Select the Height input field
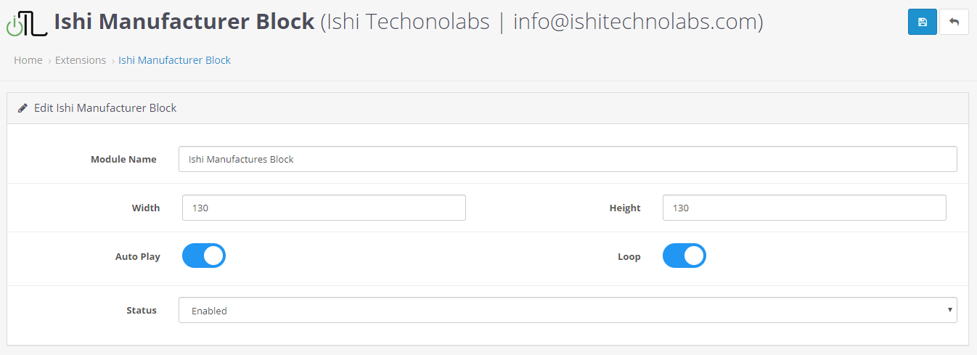 point(804,208)
